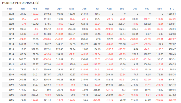
Task: Select the 2020 year row label
Action: pyautogui.click(x=11, y=24)
